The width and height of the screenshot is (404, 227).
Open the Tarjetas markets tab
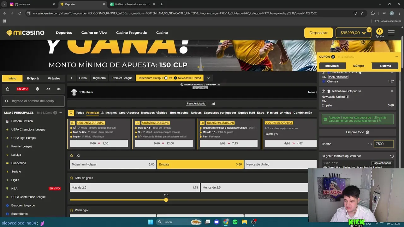[x=196, y=113]
